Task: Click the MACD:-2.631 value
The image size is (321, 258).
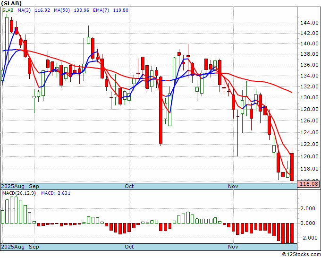Action: click(56, 193)
